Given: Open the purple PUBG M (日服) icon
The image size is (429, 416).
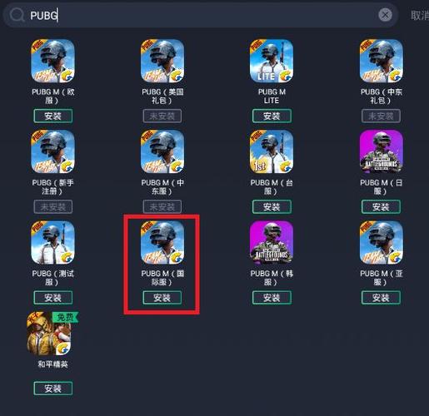Looking at the screenshot, I should tap(381, 151).
